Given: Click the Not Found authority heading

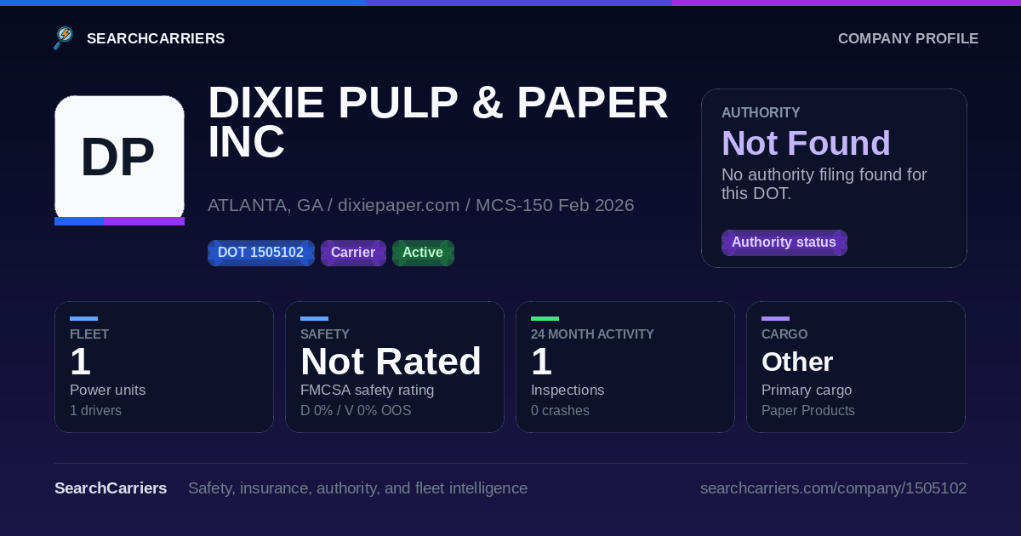Looking at the screenshot, I should click(x=806, y=143).
